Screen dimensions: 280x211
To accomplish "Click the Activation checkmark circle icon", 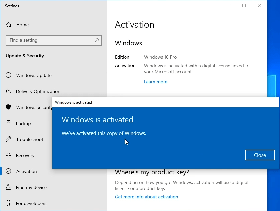I will 8,171.
